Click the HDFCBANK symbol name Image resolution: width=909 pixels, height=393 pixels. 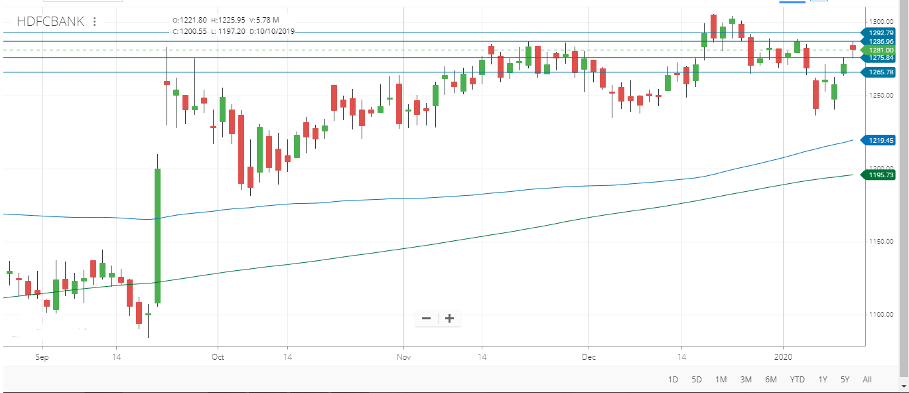[50, 22]
